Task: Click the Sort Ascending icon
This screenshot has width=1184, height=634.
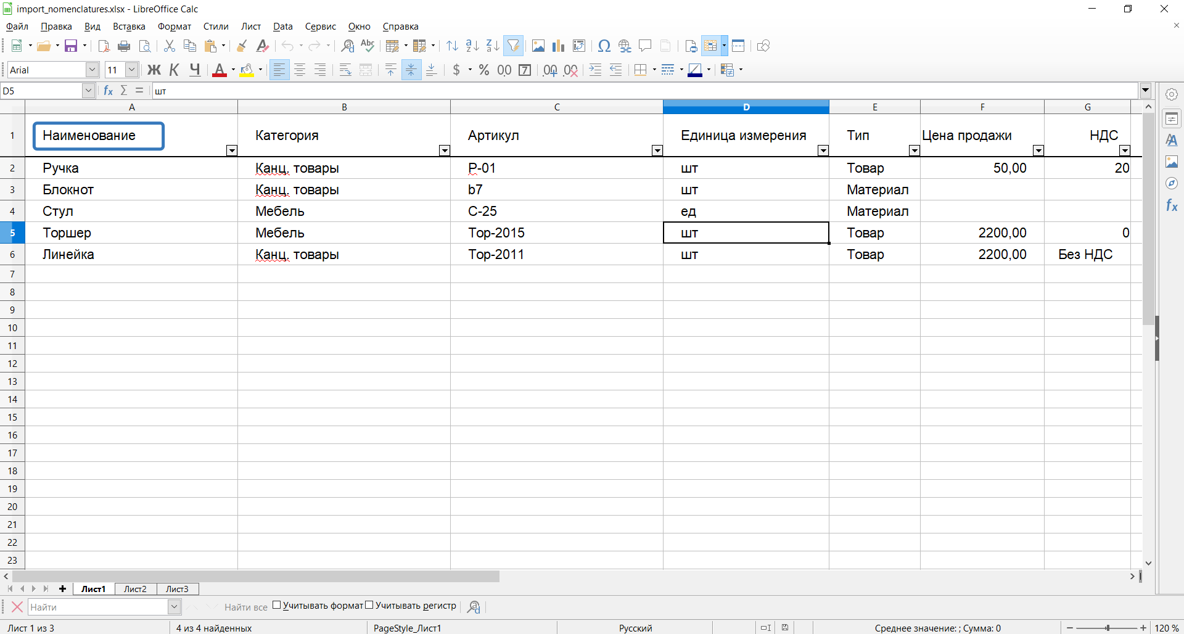Action: tap(472, 46)
